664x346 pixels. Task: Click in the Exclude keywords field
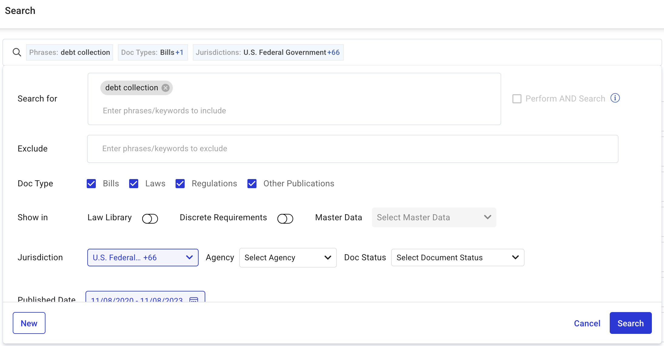coord(352,149)
